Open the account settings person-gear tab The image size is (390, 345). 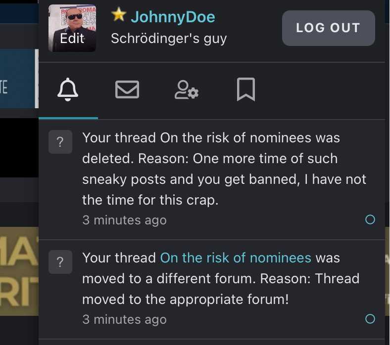186,90
